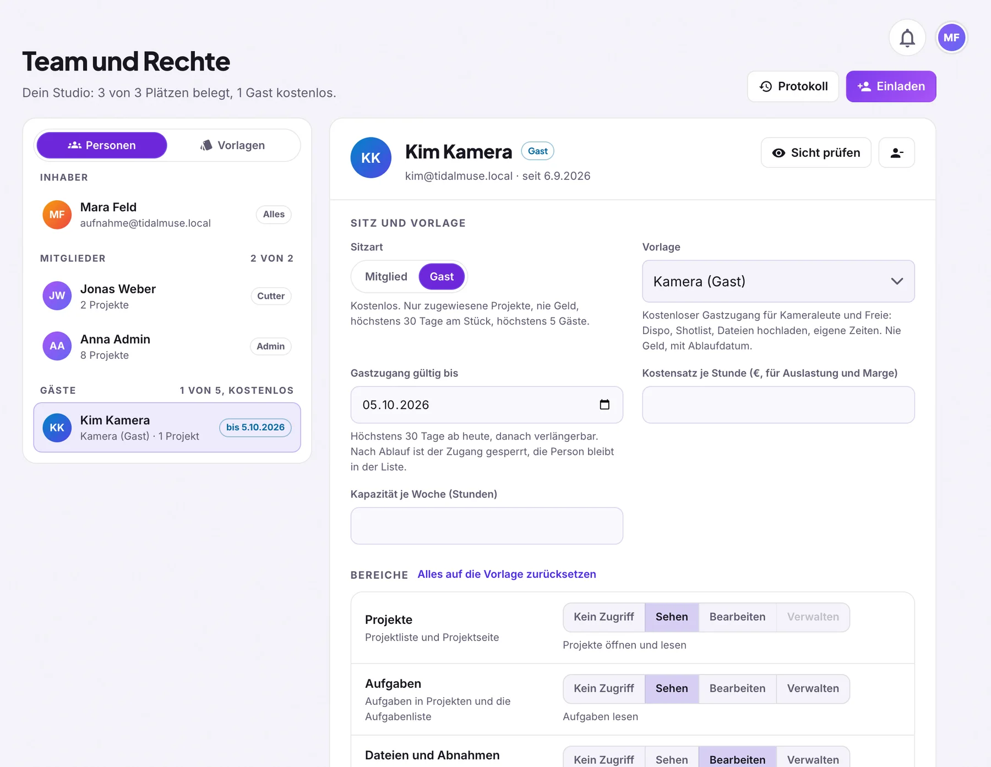Image resolution: width=991 pixels, height=767 pixels.
Task: Open the MF profile avatar menu
Action: pos(951,38)
